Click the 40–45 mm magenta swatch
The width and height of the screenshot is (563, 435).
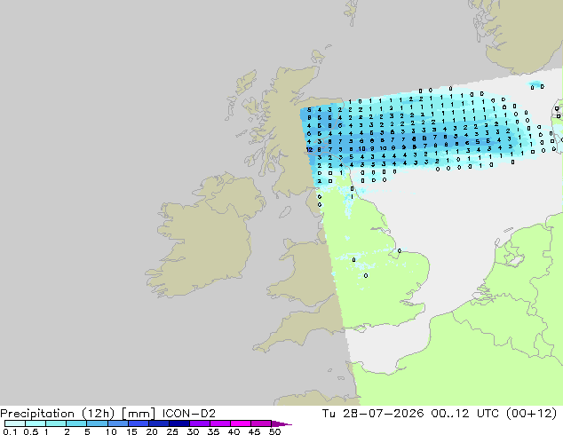tap(241, 423)
